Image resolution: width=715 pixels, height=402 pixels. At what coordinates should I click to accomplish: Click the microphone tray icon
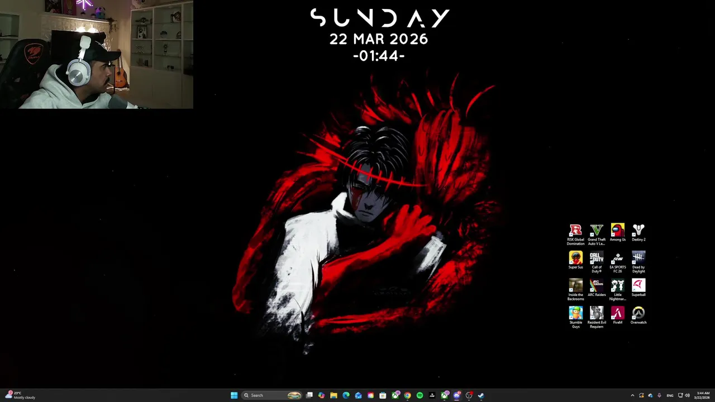point(660,395)
